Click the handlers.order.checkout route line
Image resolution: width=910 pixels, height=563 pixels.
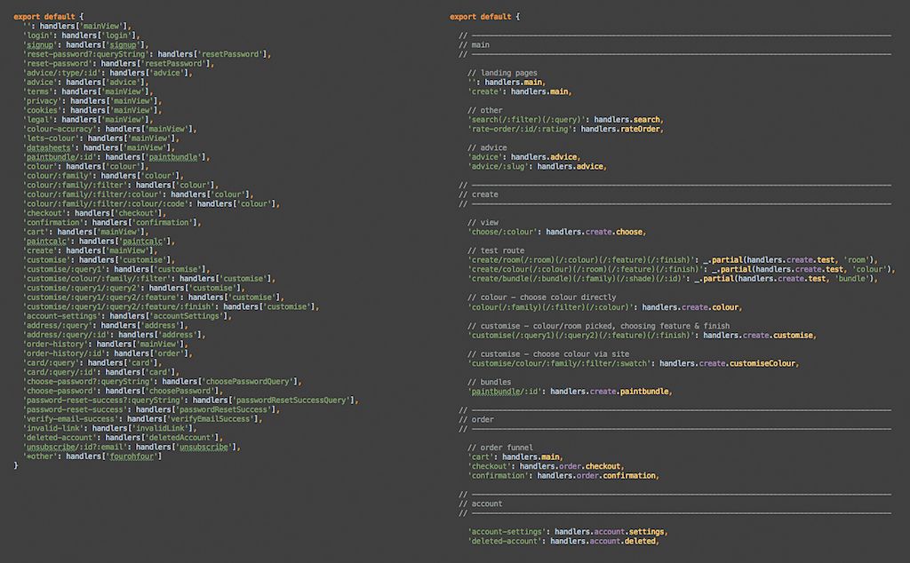[547, 466]
